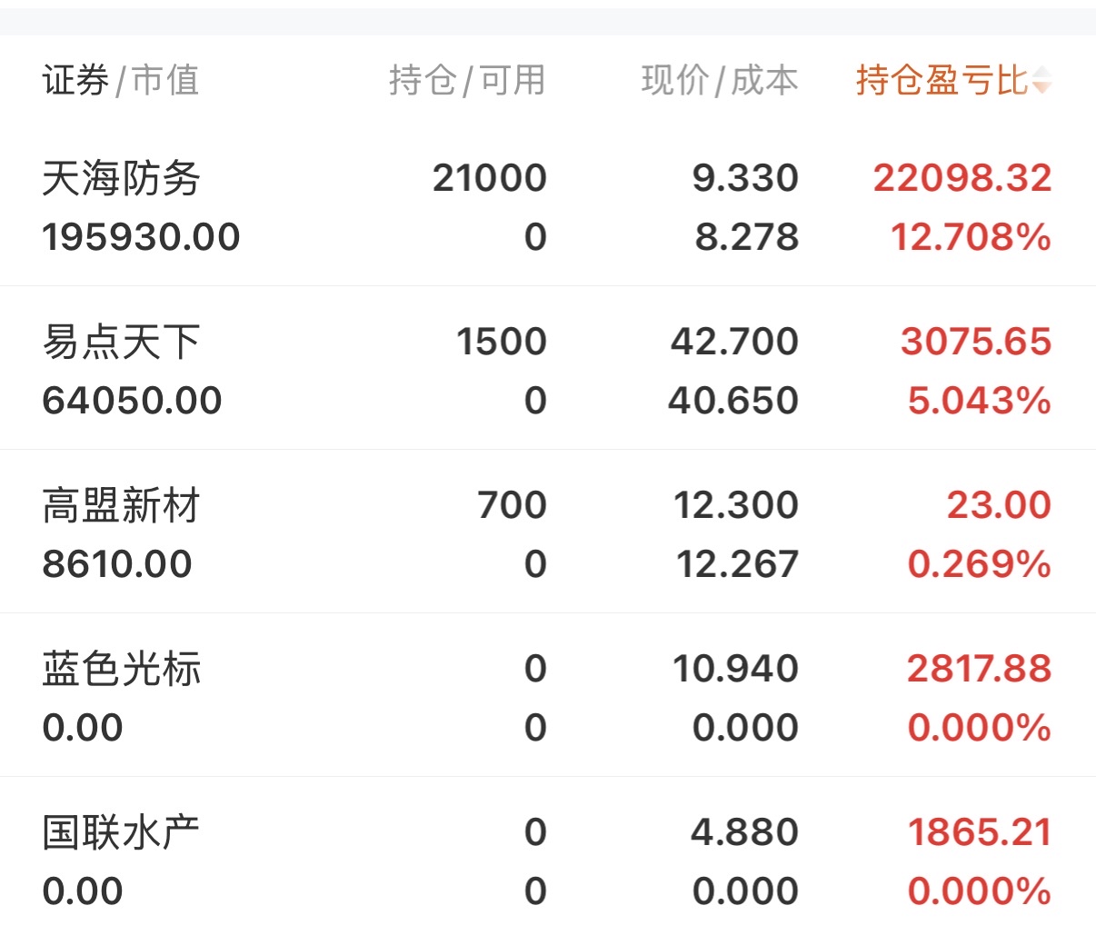The height and width of the screenshot is (925, 1096).
Task: Click the 现价/成本 column header
Action: pyautogui.click(x=719, y=81)
